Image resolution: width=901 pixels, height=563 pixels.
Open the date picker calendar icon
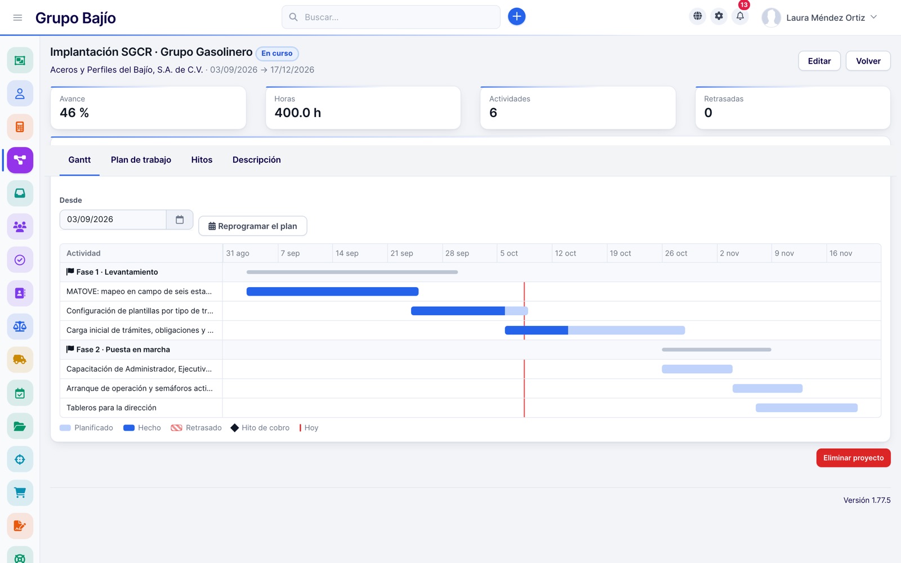180,220
